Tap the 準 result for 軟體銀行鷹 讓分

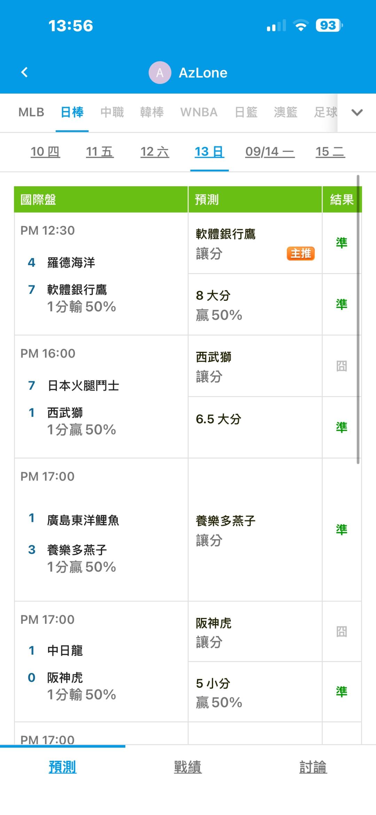(342, 243)
